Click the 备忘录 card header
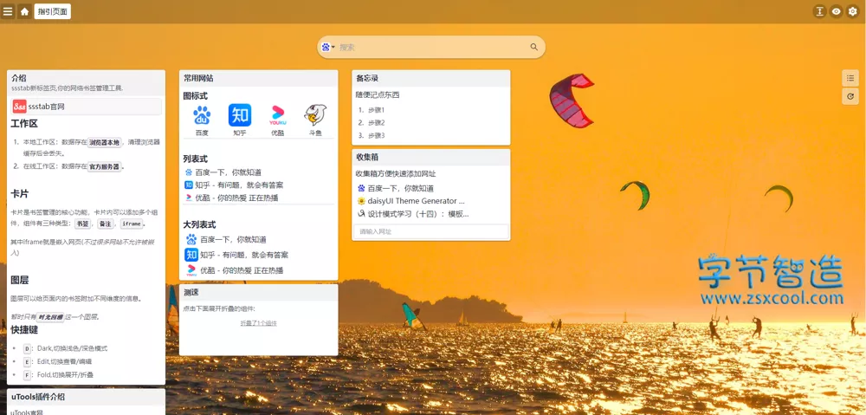This screenshot has height=415, width=866. 430,79
